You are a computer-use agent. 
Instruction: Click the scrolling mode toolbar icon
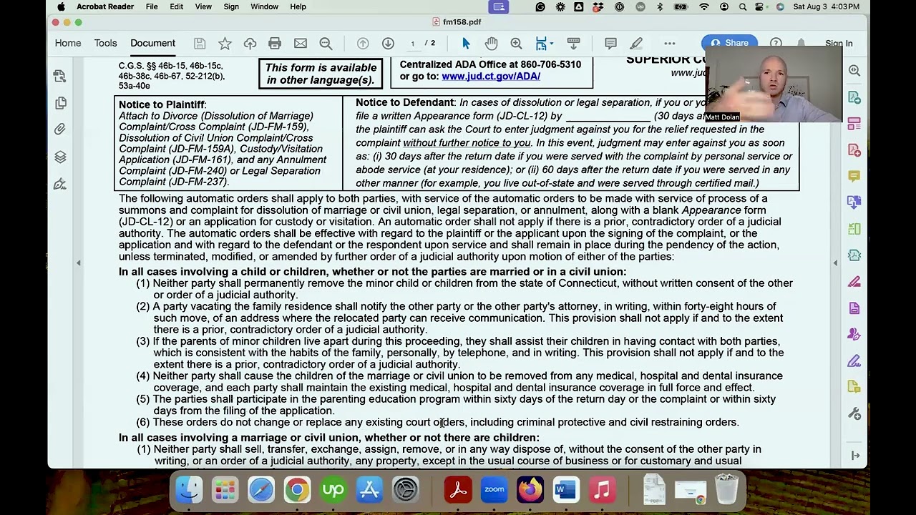(573, 44)
